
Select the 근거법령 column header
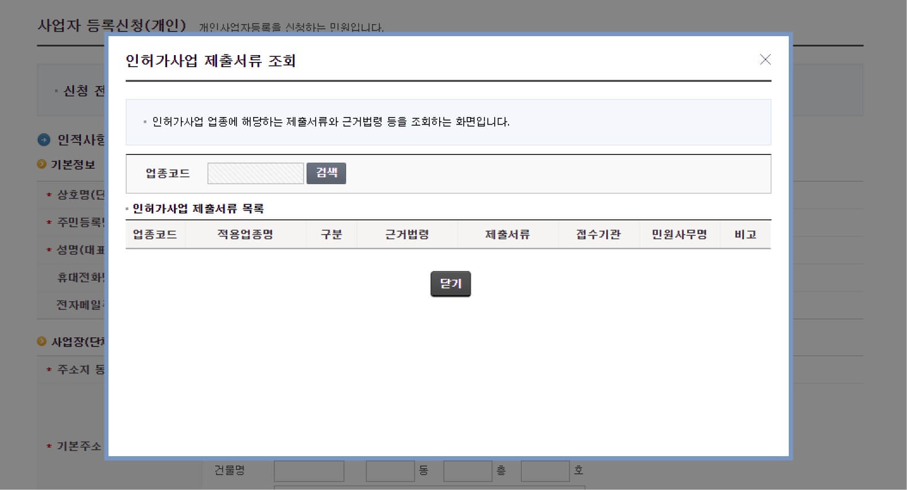pos(407,235)
